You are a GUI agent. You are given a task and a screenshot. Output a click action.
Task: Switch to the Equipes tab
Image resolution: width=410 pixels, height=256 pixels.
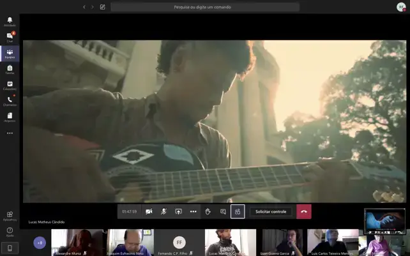click(x=10, y=53)
